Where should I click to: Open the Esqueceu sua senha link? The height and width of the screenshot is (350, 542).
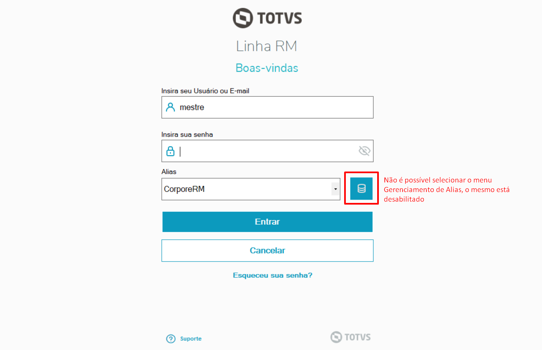point(272,275)
